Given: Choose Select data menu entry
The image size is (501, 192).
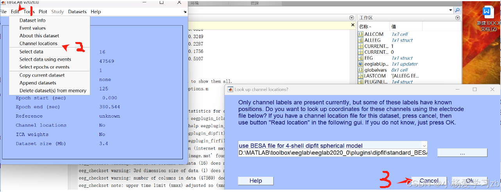Looking at the screenshot, I should 49,52.
